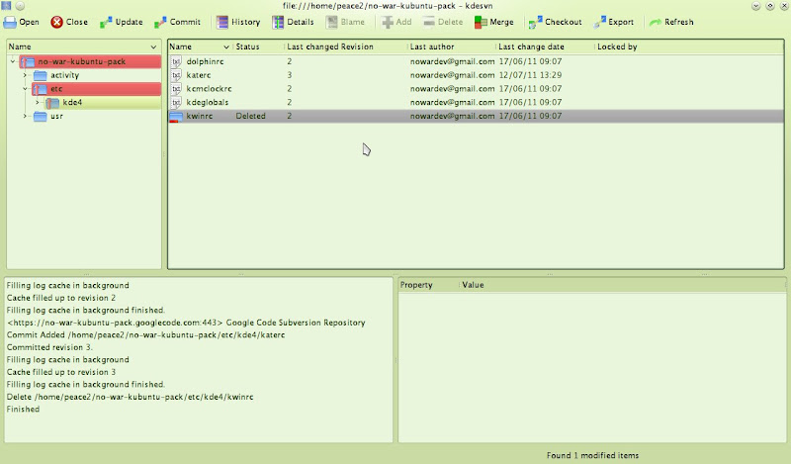Expand the kde4 folder node

tap(37, 103)
